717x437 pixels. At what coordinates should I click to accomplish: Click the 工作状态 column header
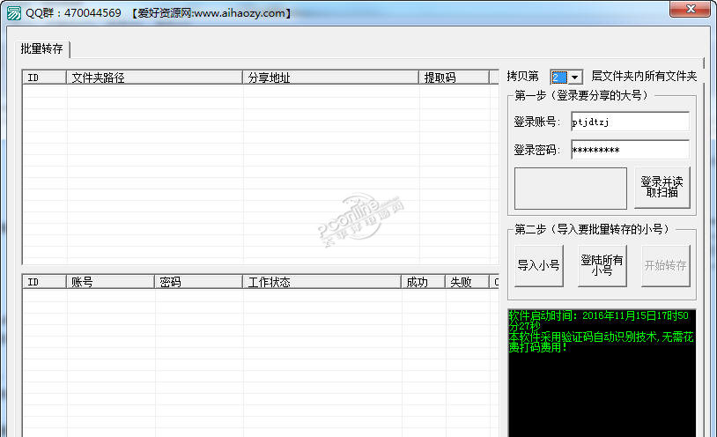[322, 282]
